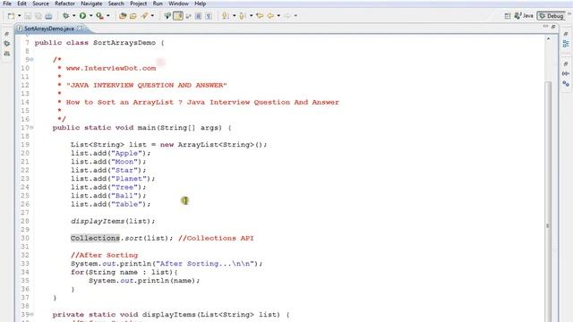Viewport: 573px width, 322px height.
Task: Open the Run menu
Action: point(158,4)
